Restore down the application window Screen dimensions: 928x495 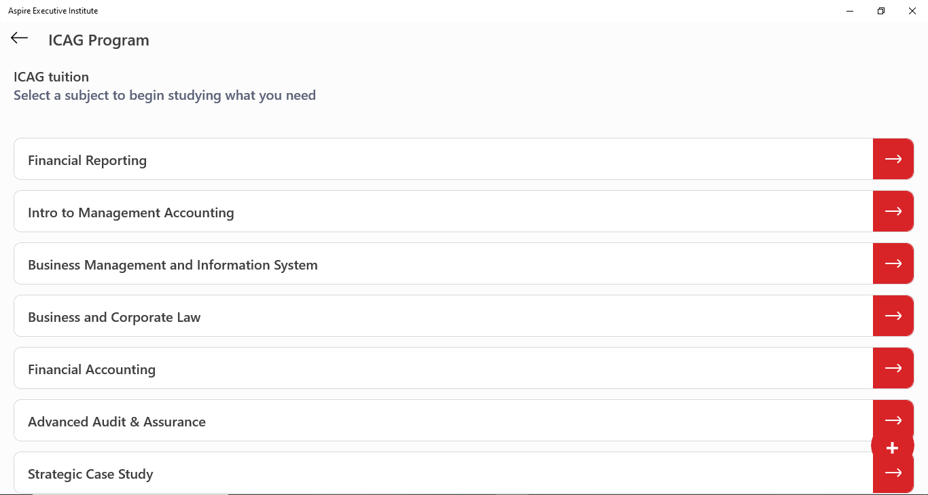point(881,11)
